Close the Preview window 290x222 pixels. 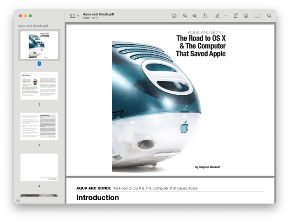(x=20, y=16)
